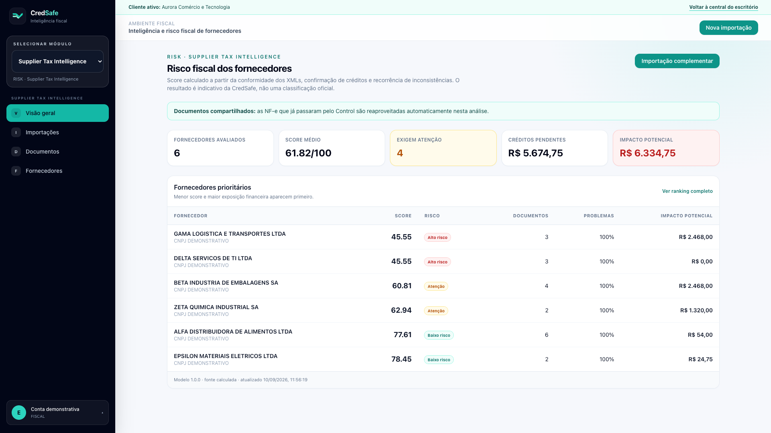Click the Impacto potencial column header
The width and height of the screenshot is (771, 433).
click(687, 216)
